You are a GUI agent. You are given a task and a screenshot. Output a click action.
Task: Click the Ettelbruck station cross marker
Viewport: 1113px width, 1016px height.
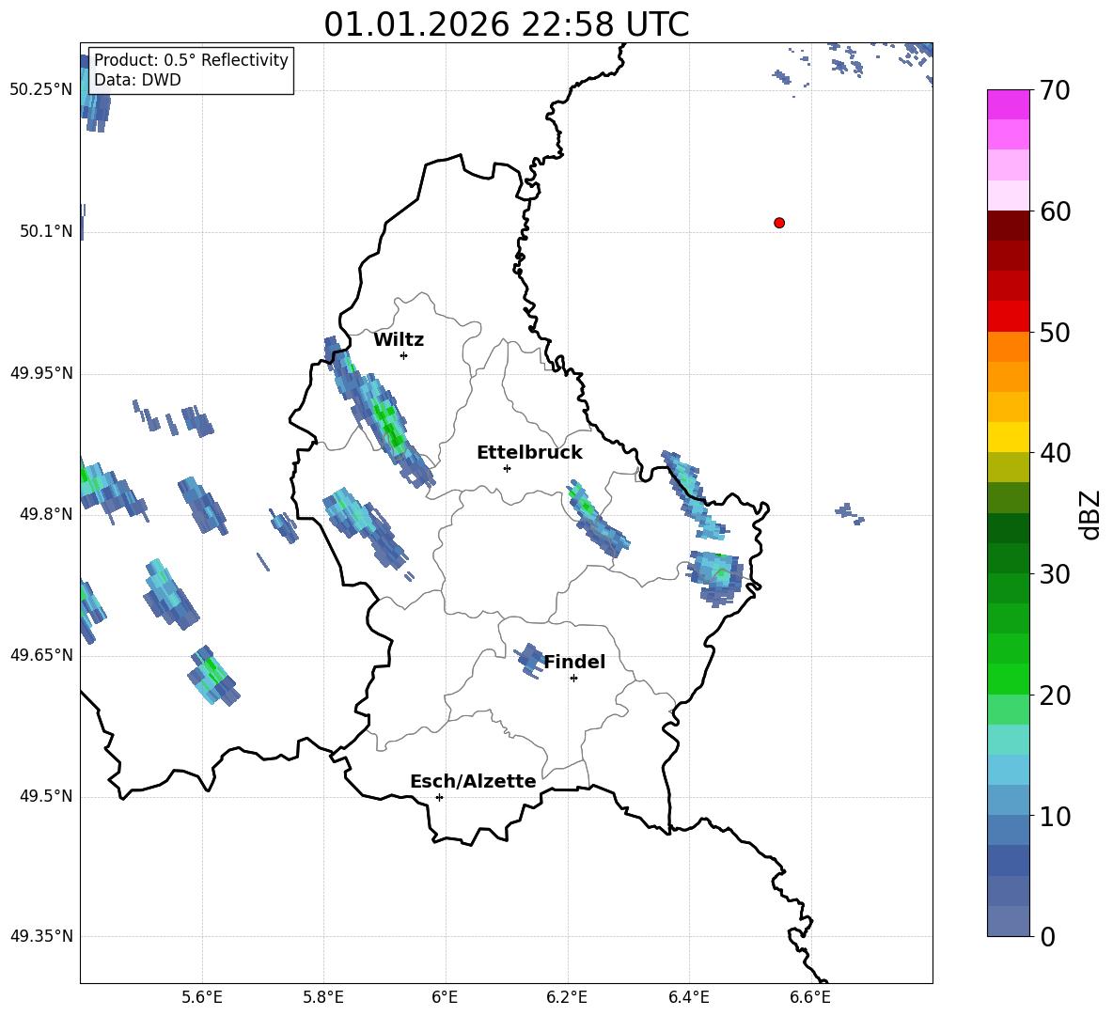tap(507, 468)
